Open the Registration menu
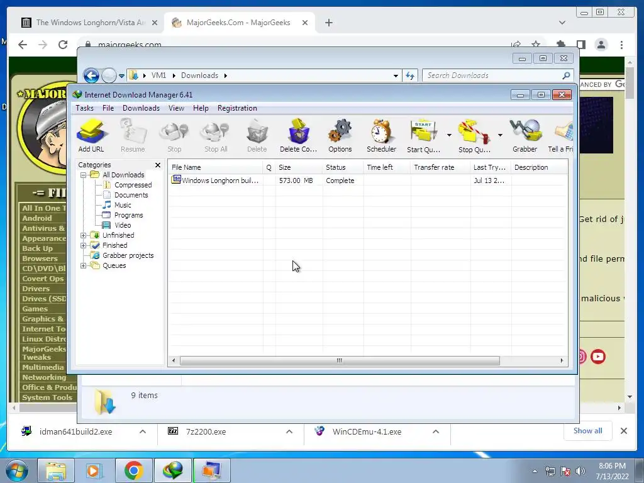Screen dimensions: 644x483 [237, 108]
